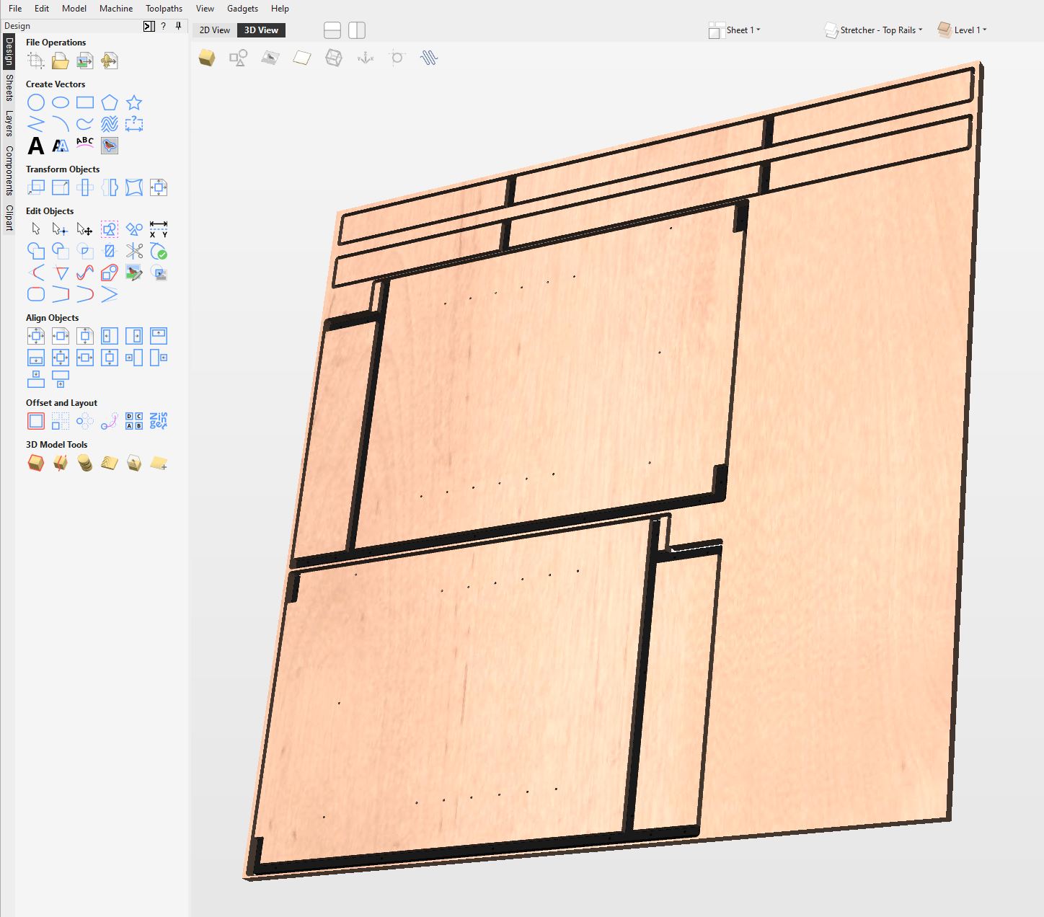
Task: Add zero plane plus-sheet icon
Action: point(159,463)
